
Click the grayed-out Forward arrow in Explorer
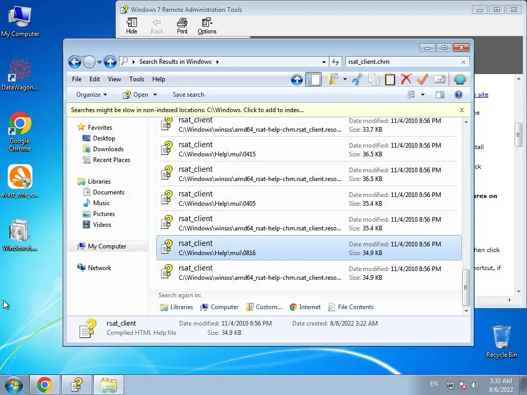89,62
